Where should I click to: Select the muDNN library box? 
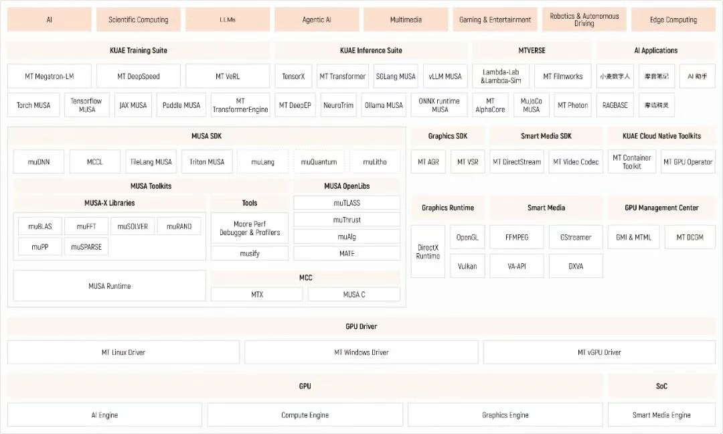[x=38, y=162]
